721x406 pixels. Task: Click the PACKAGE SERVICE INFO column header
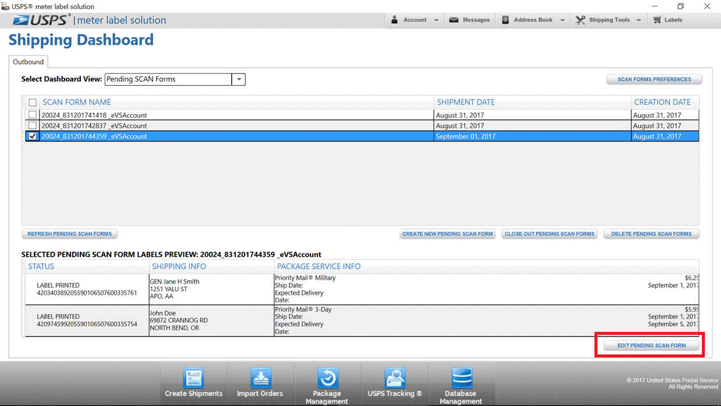click(x=319, y=266)
